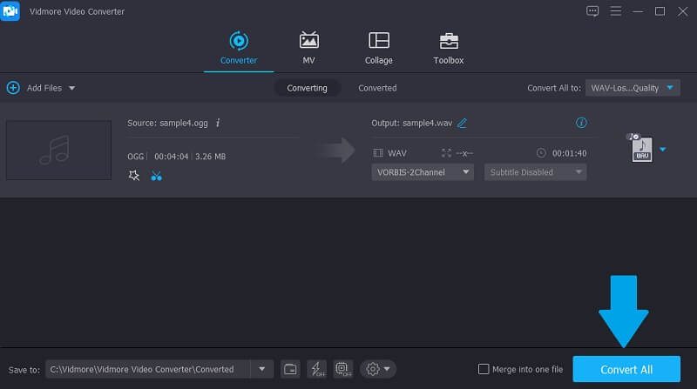Click the edit effects star icon
Image resolution: width=697 pixels, height=389 pixels.
[x=133, y=176]
